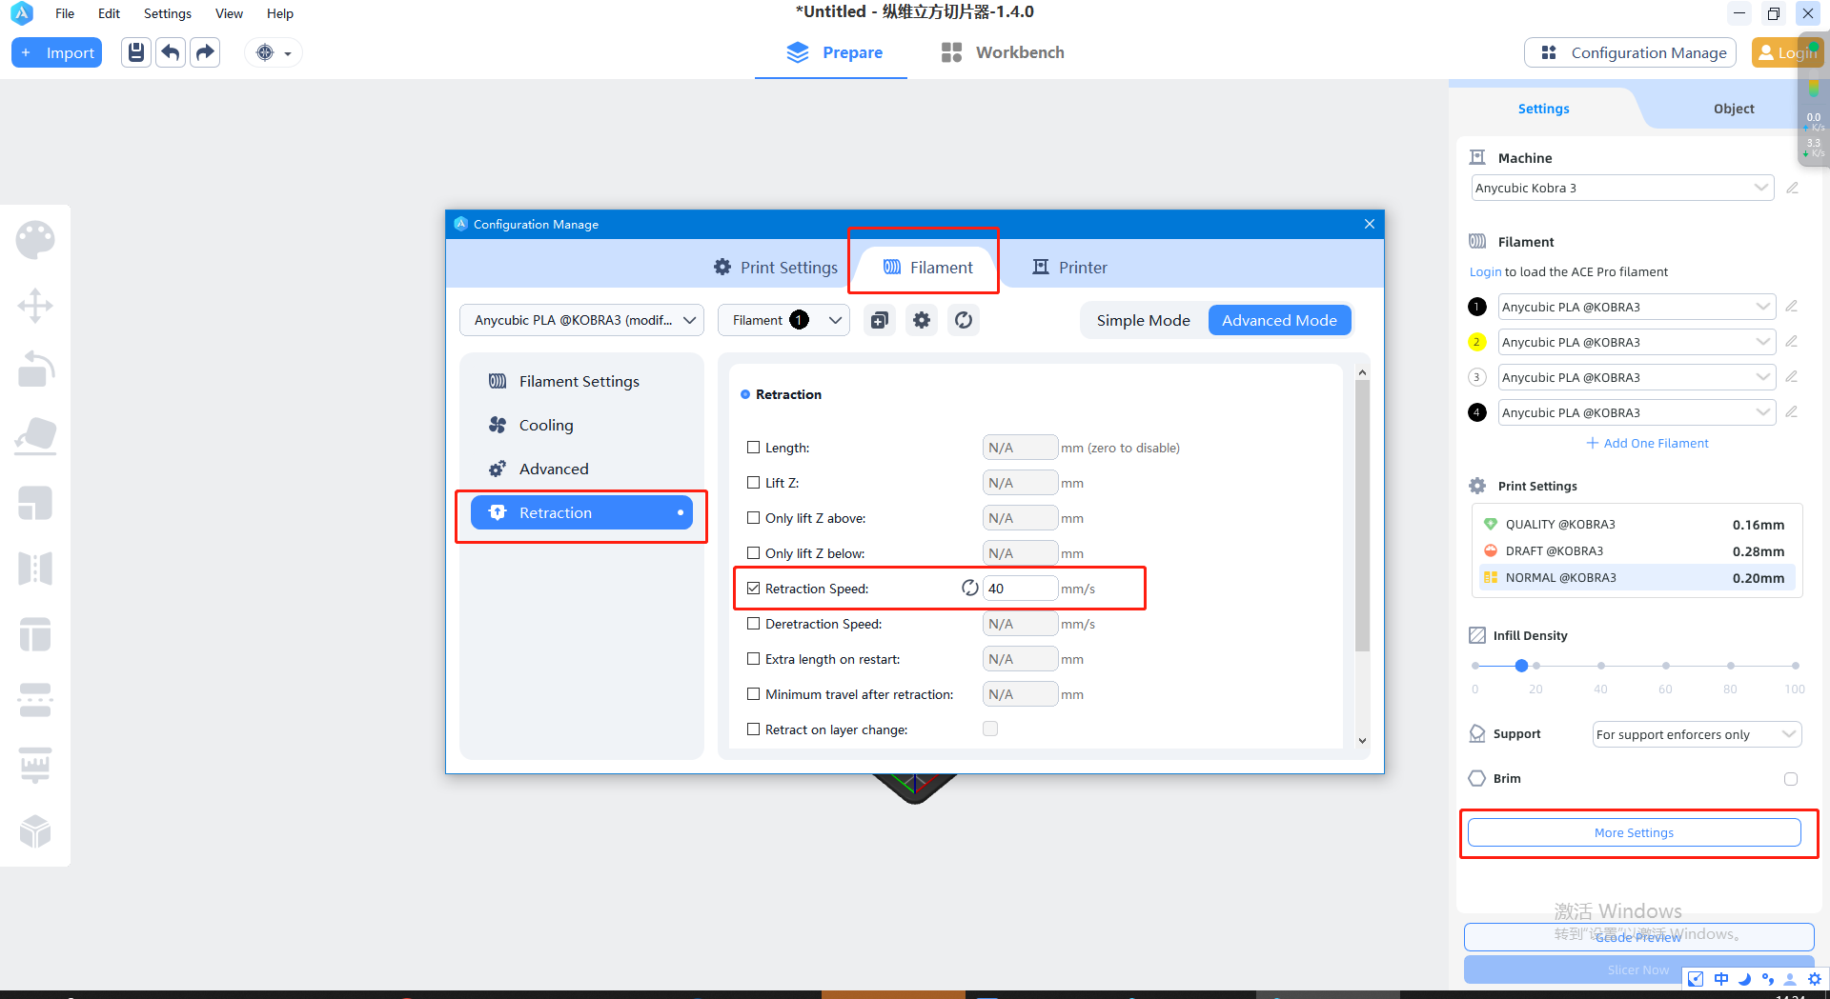
Task: Switch to the Printer tab in dialog
Action: (x=1069, y=268)
